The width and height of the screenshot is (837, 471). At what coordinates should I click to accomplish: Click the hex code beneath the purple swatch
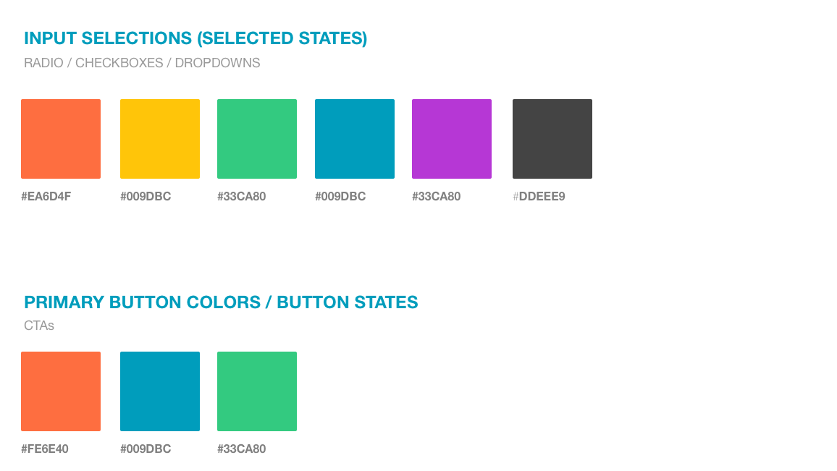437,196
